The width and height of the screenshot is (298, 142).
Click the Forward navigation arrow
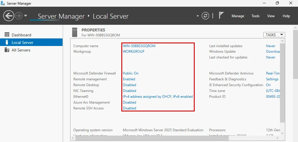(19, 16)
